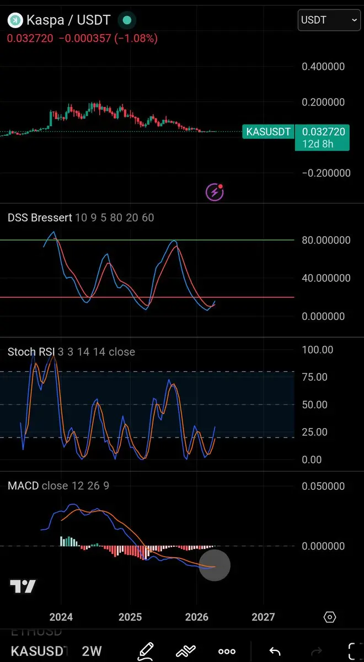Viewport: 364px width, 662px height.
Task: Select the pencil drawing tool
Action: click(x=145, y=652)
